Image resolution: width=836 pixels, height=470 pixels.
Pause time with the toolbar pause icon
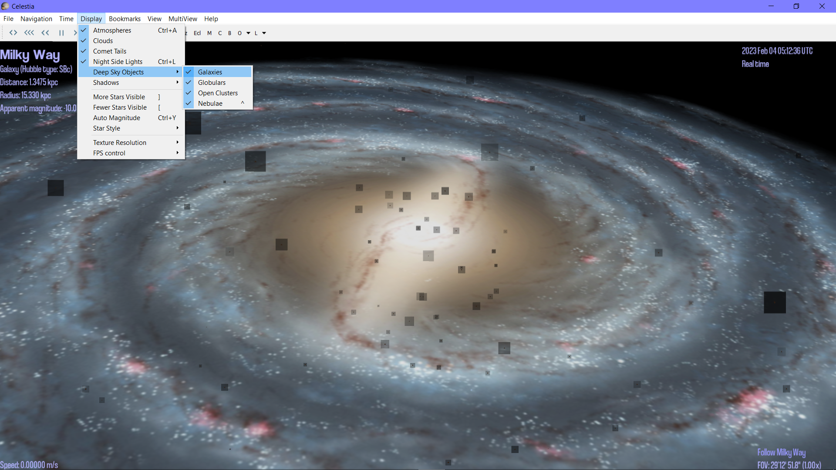pyautogui.click(x=61, y=33)
